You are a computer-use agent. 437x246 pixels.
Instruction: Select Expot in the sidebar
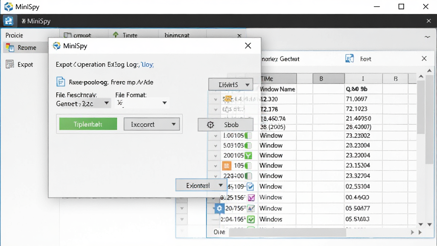tap(26, 64)
